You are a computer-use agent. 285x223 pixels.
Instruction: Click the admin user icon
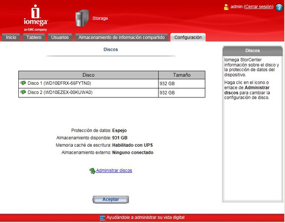point(226,7)
